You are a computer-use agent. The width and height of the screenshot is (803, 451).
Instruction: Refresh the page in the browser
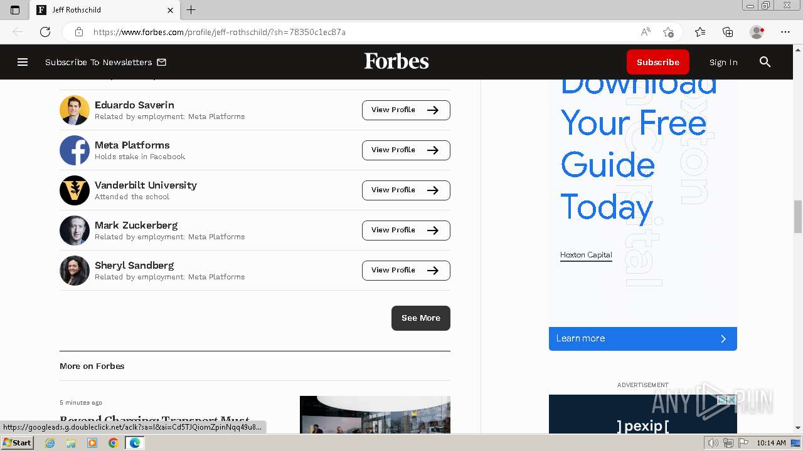tap(45, 32)
